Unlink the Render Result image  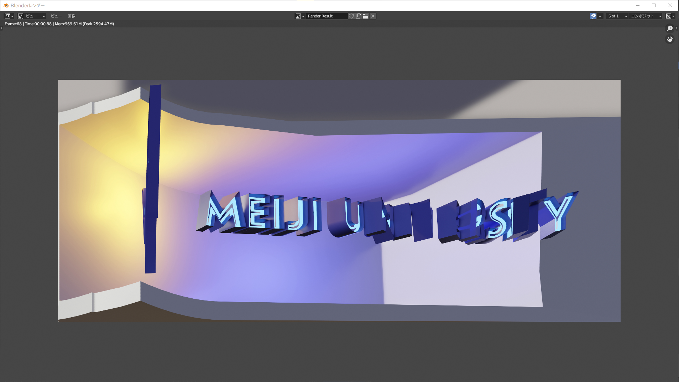coord(373,16)
